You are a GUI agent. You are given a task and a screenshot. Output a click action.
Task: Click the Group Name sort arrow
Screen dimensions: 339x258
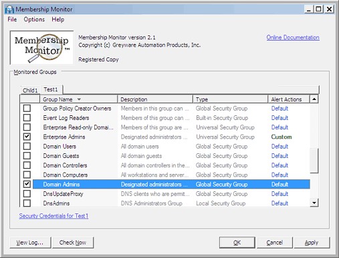coord(79,99)
